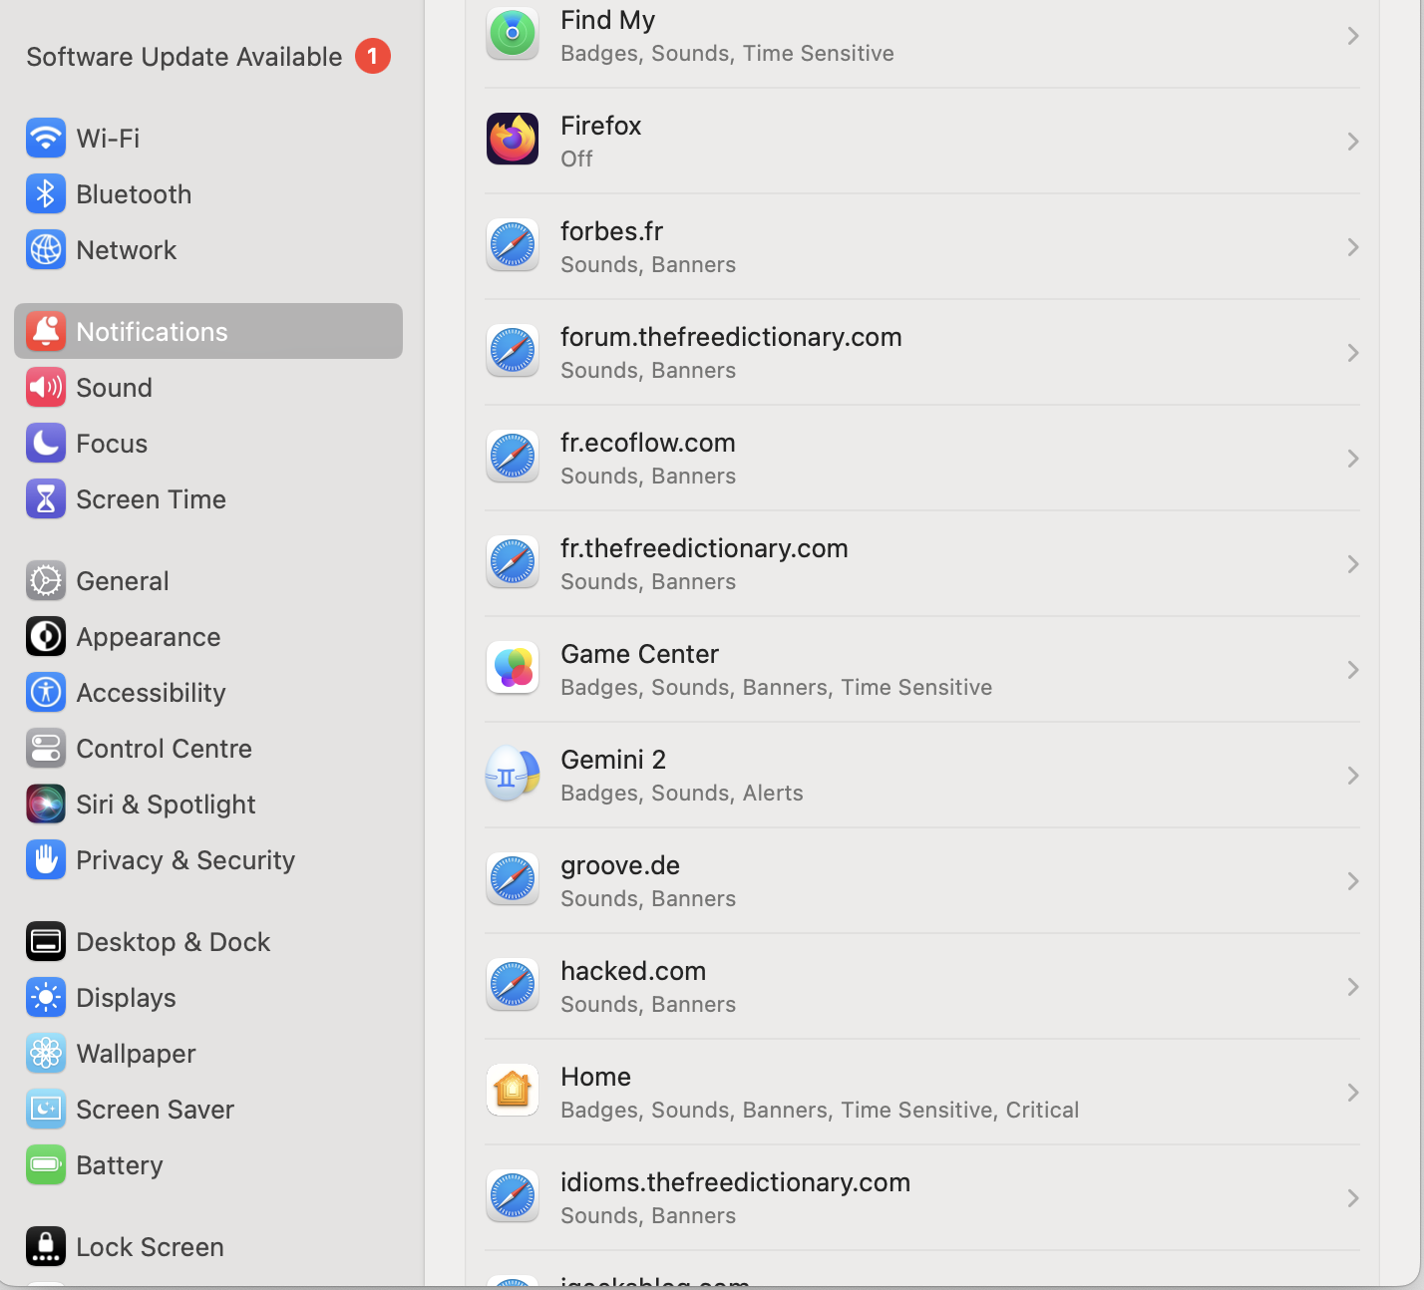Open Home notification settings
1424x1290 pixels.
point(922,1092)
